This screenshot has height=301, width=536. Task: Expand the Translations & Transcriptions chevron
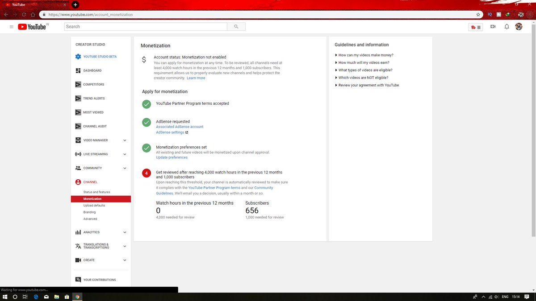(125, 246)
